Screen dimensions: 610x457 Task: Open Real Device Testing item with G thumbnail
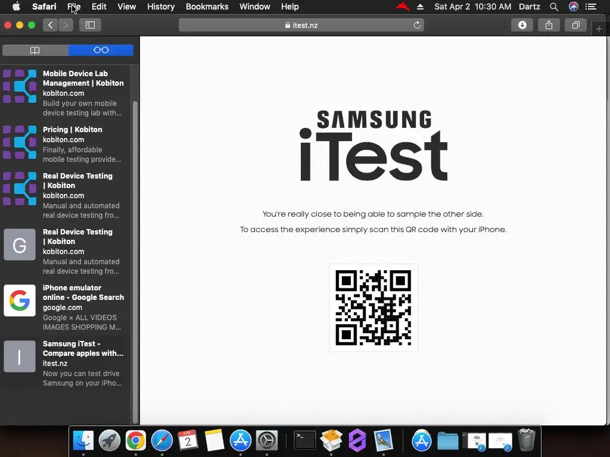tap(64, 252)
